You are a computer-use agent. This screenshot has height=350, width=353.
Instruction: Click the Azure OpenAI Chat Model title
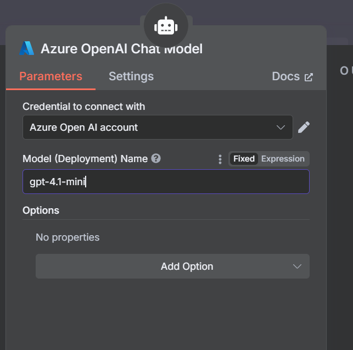pyautogui.click(x=121, y=49)
